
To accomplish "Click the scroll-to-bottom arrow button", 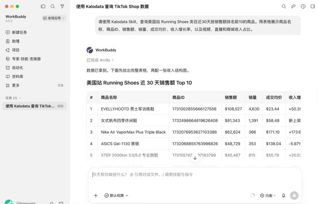I will (x=195, y=158).
